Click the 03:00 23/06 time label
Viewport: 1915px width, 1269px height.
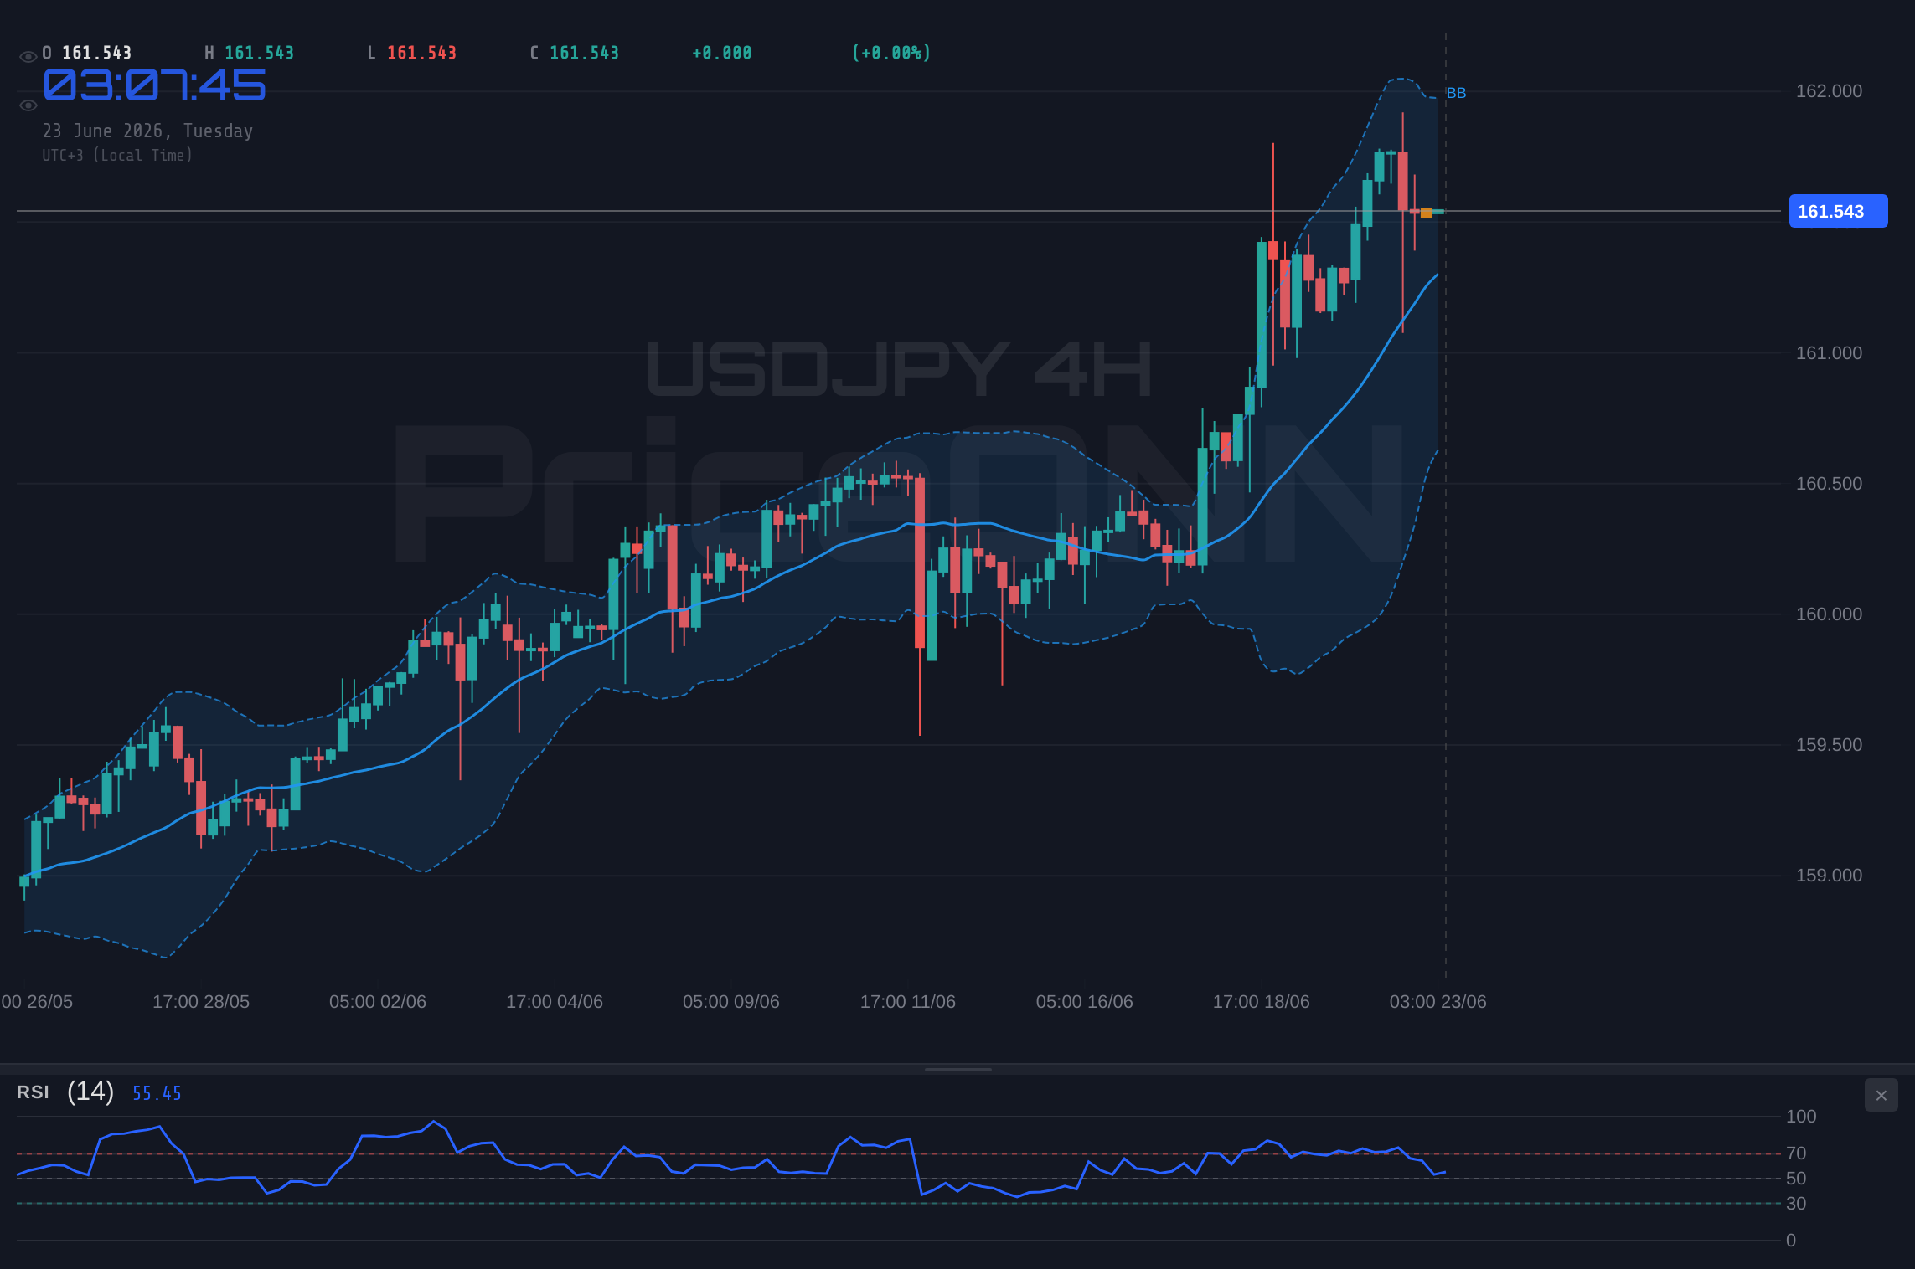(x=1438, y=1002)
